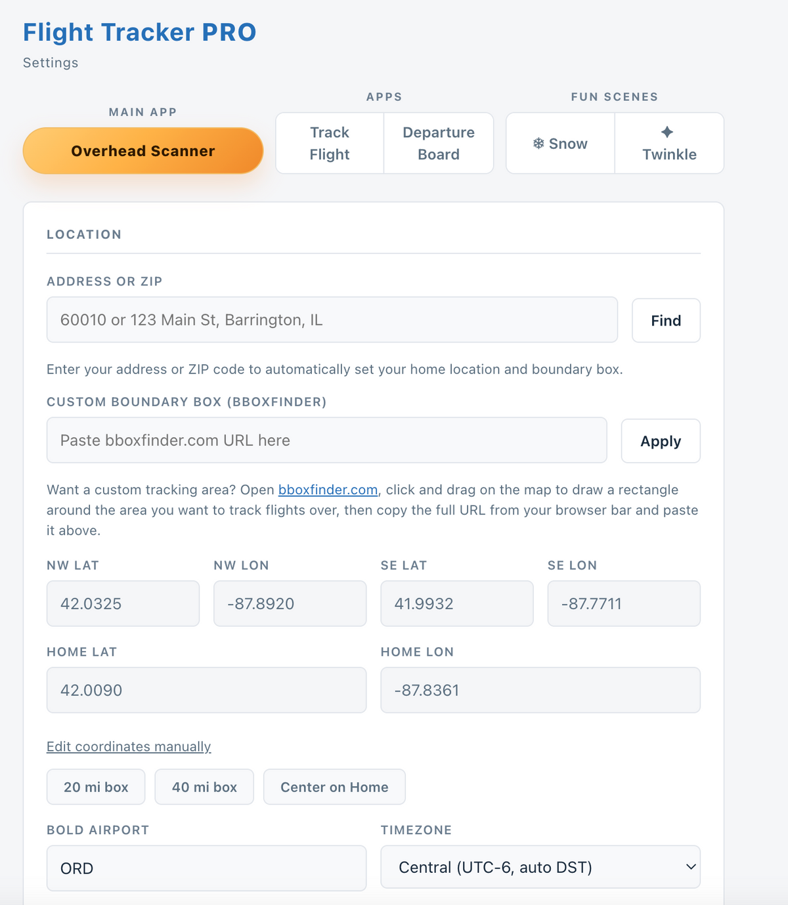The image size is (788, 905).
Task: Focus the Bold Airport field containing ORD
Action: [x=206, y=868]
